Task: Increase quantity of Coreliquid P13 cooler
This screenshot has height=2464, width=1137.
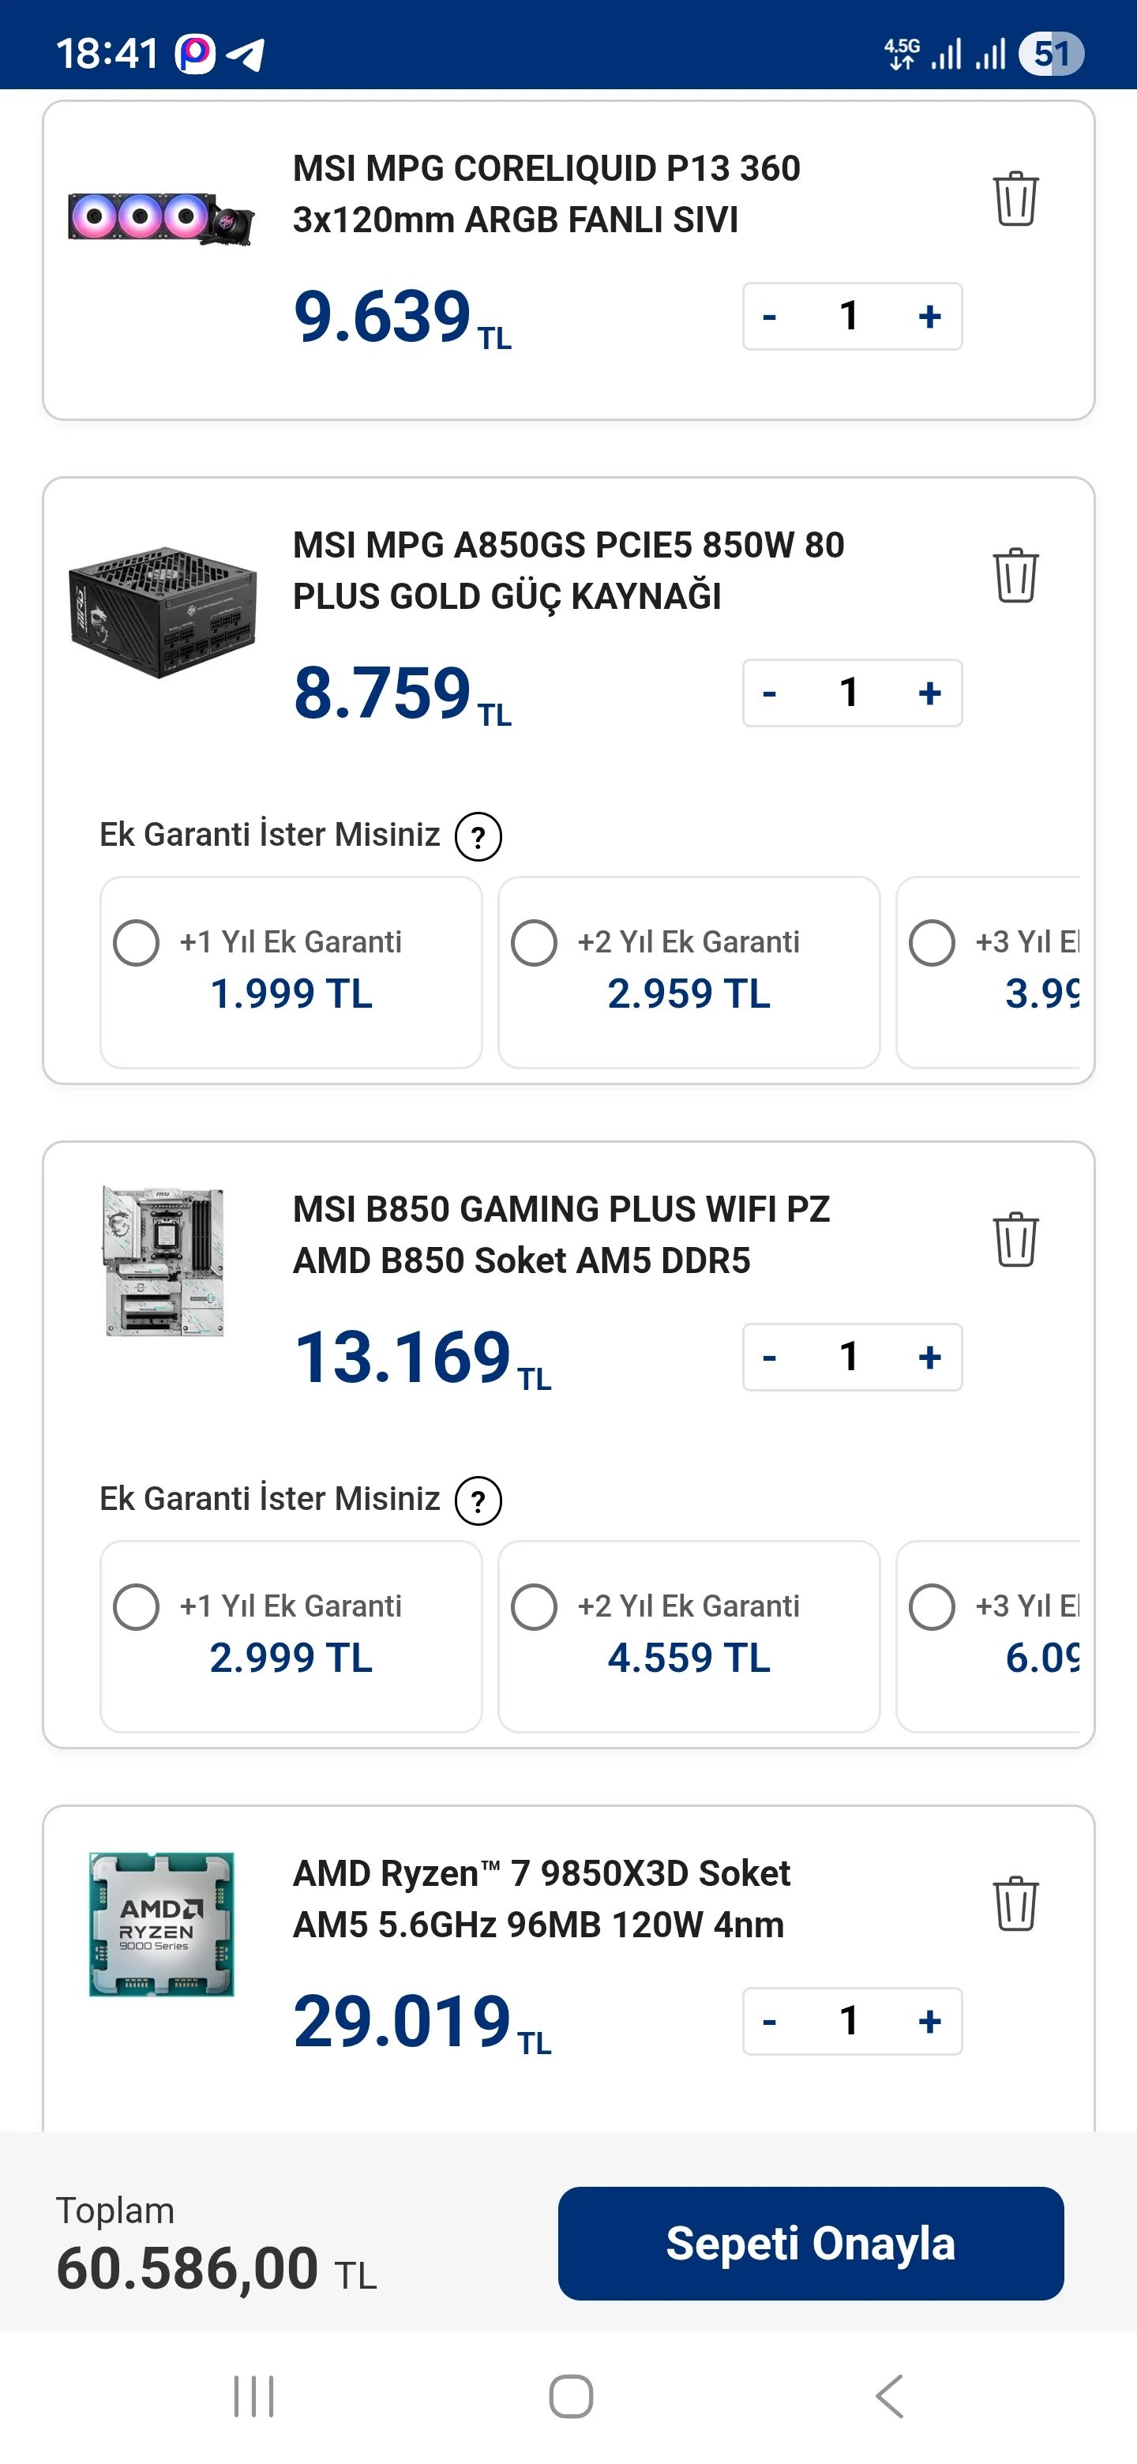Action: (929, 317)
